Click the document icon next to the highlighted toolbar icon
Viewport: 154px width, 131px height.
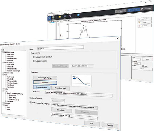[53, 18]
